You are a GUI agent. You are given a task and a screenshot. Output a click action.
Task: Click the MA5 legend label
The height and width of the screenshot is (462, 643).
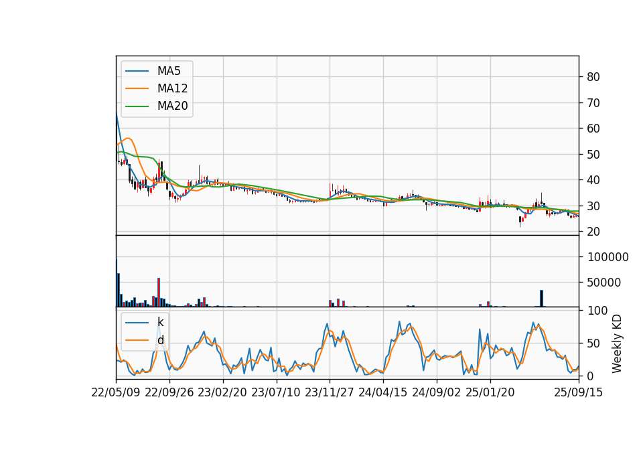click(x=169, y=71)
